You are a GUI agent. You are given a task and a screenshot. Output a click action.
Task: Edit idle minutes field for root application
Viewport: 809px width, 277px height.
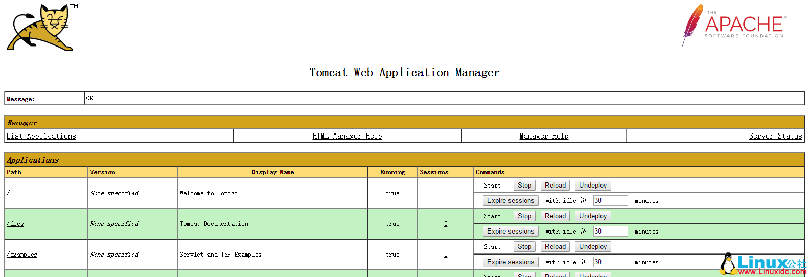tap(610, 201)
